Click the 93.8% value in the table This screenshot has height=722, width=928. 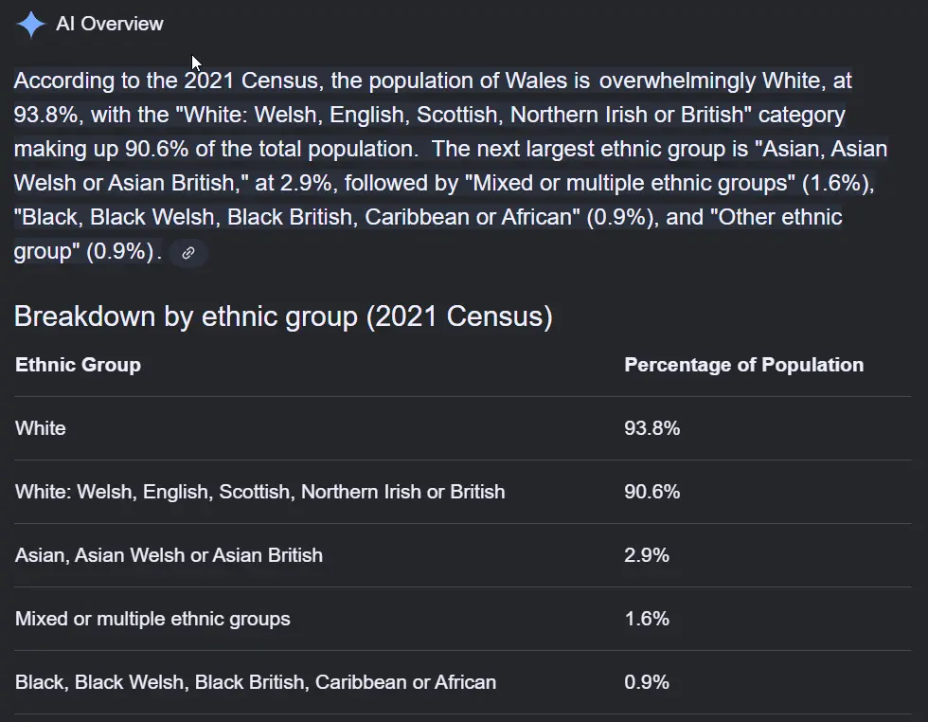[x=651, y=428]
